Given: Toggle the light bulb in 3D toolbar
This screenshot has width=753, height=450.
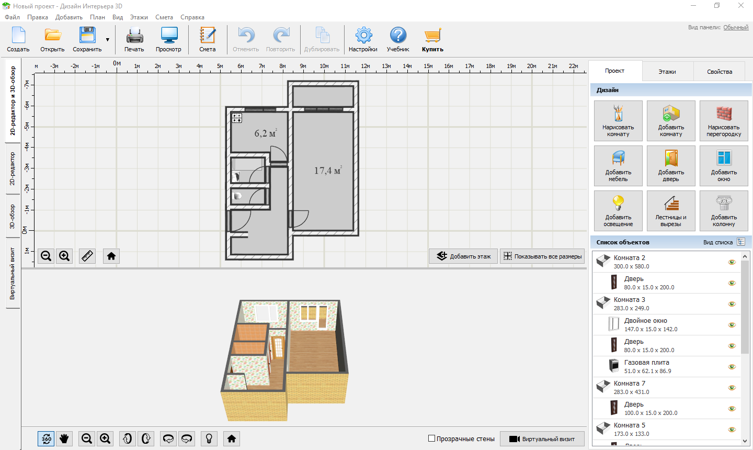Looking at the screenshot, I should [x=209, y=438].
